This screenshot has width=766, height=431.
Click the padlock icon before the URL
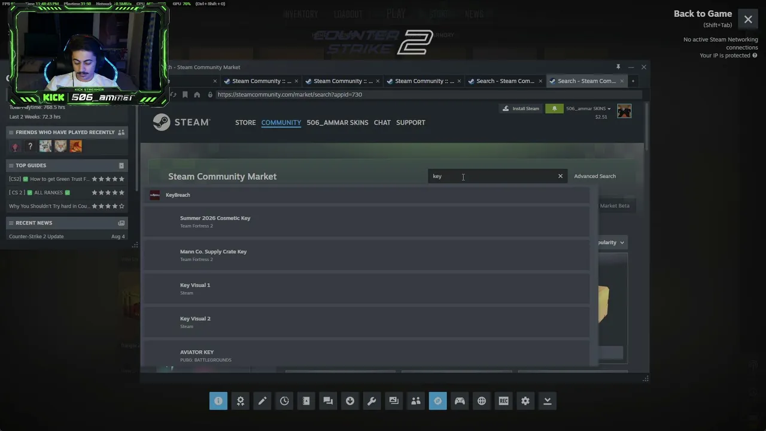point(210,95)
